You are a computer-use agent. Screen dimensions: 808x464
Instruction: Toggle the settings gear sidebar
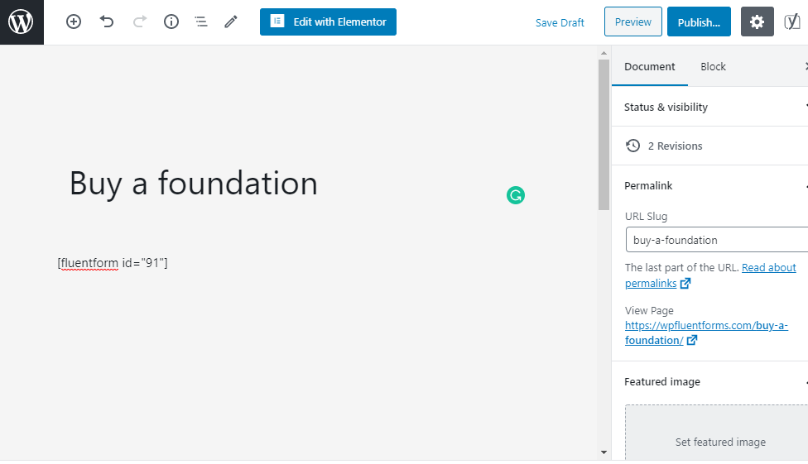pos(757,22)
